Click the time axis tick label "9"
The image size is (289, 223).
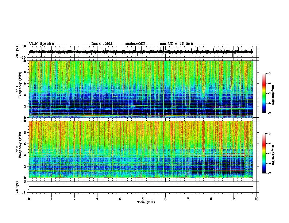pyautogui.click(x=234, y=199)
